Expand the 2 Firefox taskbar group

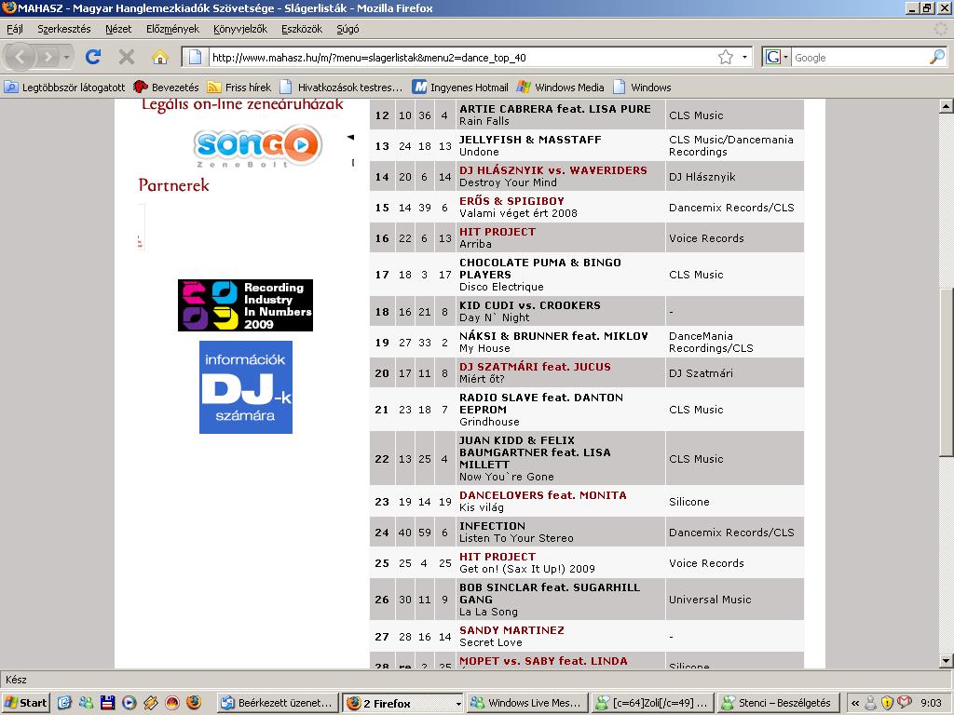tap(458, 704)
